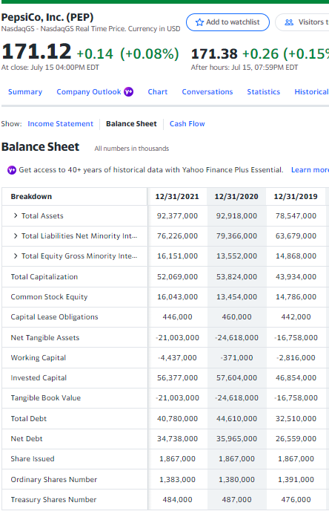Add PepsiCo to the watchlist
The width and height of the screenshot is (329, 517).
227,22
